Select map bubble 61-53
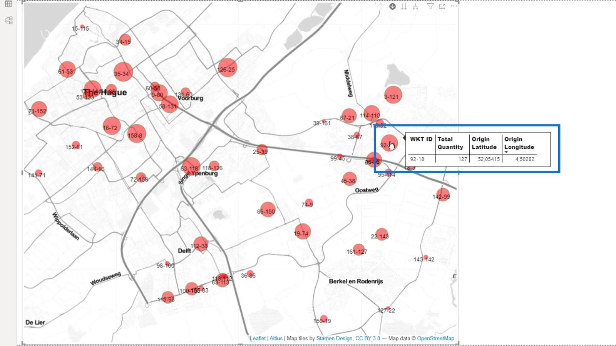This screenshot has height=346, width=616. pos(67,69)
